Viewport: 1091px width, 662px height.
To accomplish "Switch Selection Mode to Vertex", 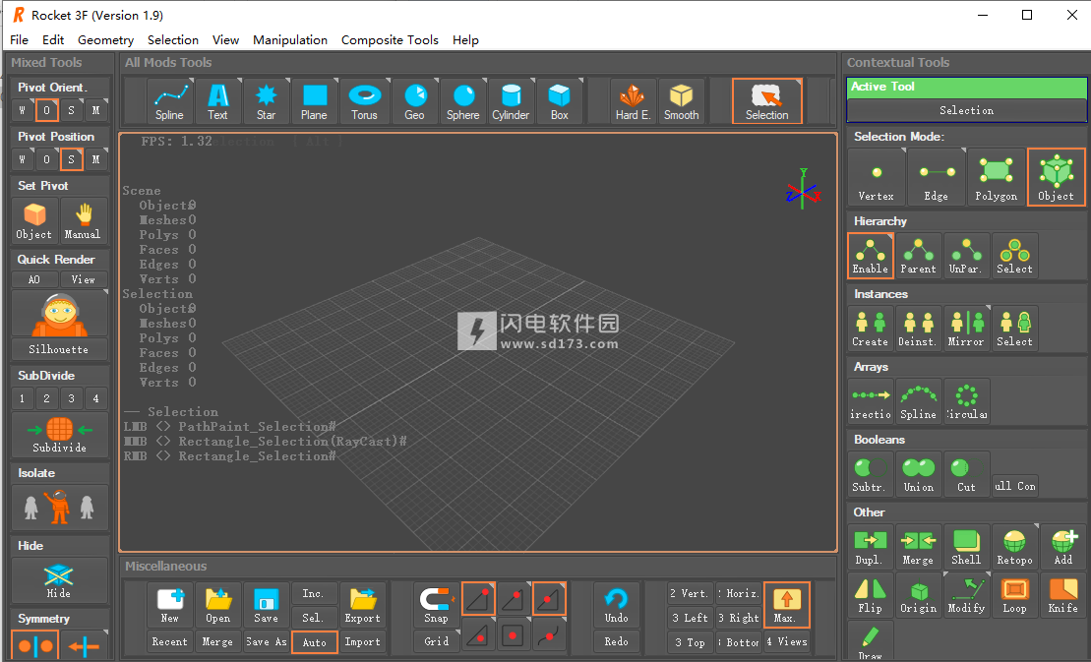I will click(x=876, y=177).
